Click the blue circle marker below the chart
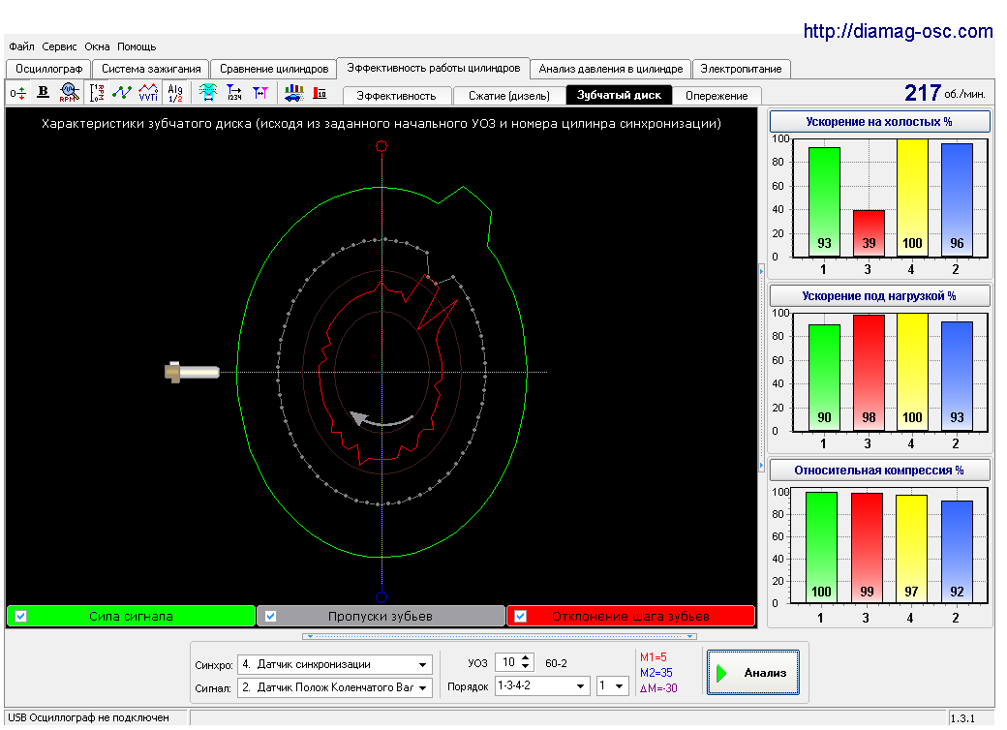This screenshot has width=1007, height=730. [x=381, y=597]
